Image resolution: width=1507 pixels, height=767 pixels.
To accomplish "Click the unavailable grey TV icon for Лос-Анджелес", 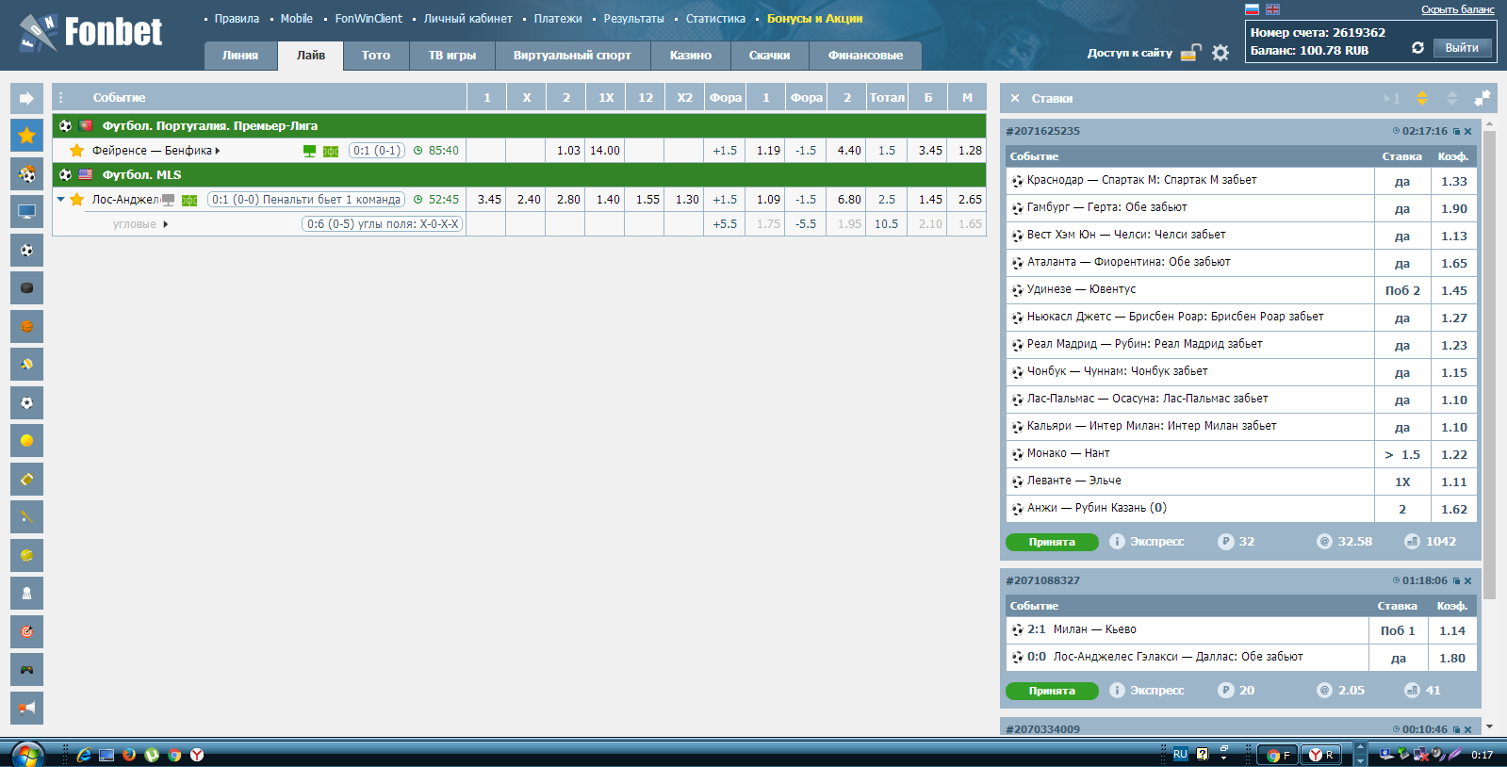I will [x=168, y=200].
